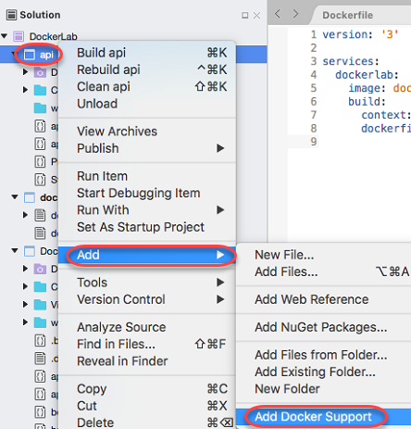Click the image: key on line 5
The width and height of the screenshot is (411, 429).
tap(367, 88)
